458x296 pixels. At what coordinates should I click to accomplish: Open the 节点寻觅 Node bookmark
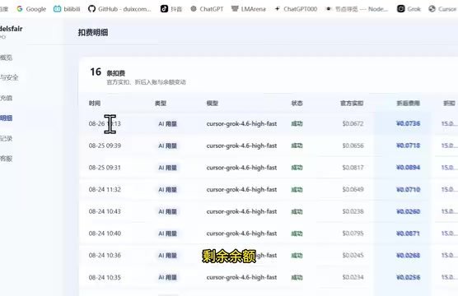coord(357,9)
